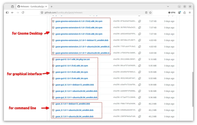
Task: Copy sha256 of gaze-gui fc42 rpm
Action: (x=140, y=66)
